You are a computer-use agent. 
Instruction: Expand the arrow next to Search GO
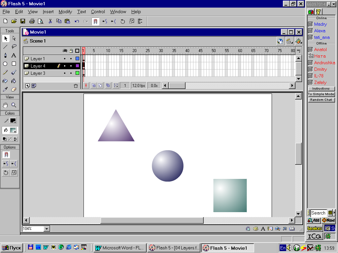point(334,213)
